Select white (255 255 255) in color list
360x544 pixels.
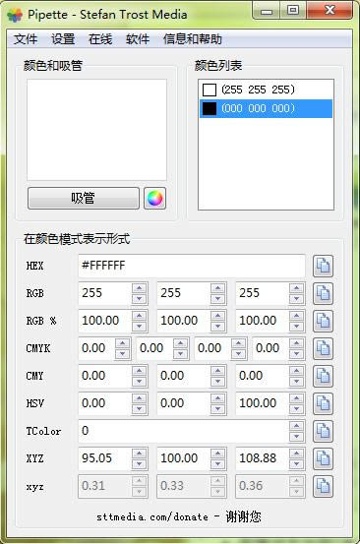(266, 90)
